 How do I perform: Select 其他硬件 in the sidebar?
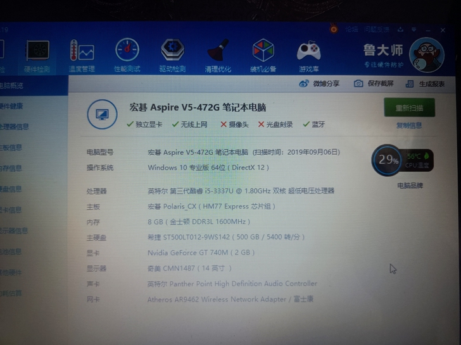11,272
